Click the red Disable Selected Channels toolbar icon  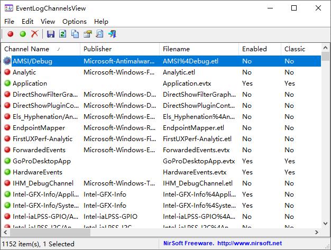tap(11, 34)
